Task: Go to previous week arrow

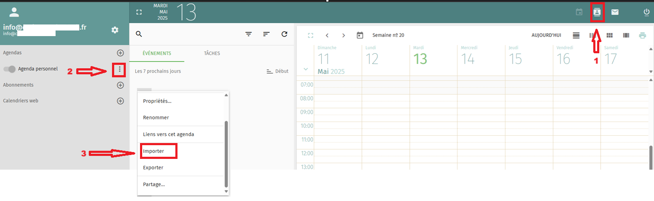Action: 327,35
